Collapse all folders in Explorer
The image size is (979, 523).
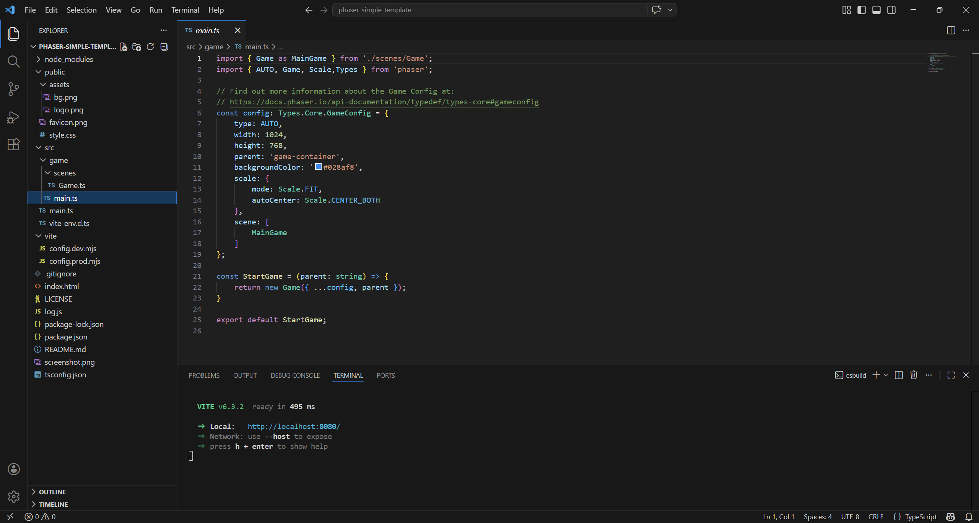tap(164, 47)
